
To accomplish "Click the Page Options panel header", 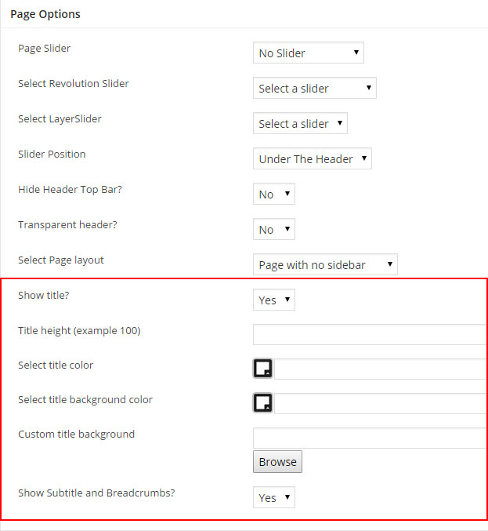I will (45, 14).
